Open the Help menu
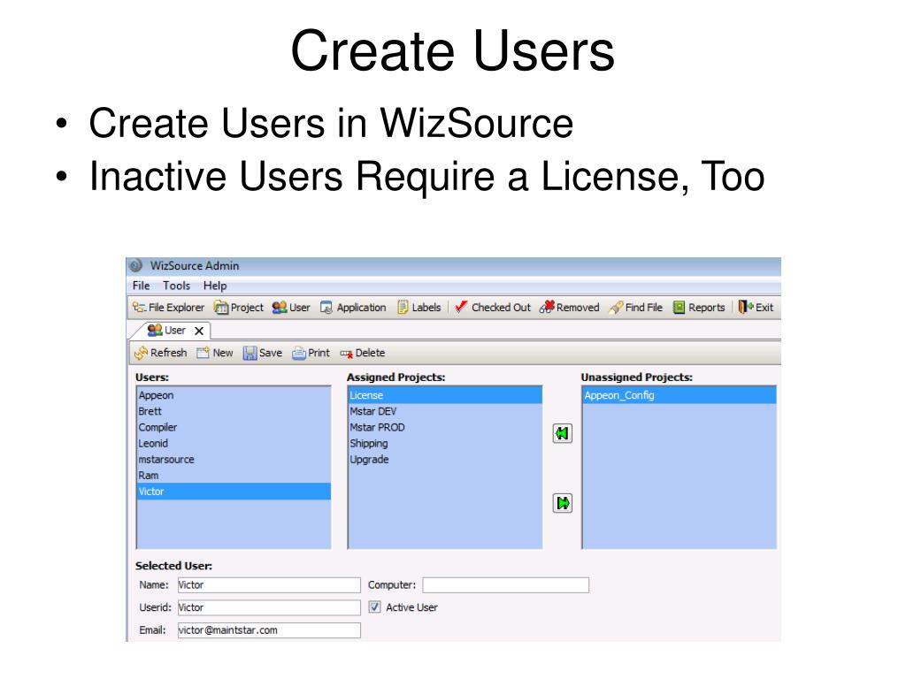The height and width of the screenshot is (679, 906). 215,286
